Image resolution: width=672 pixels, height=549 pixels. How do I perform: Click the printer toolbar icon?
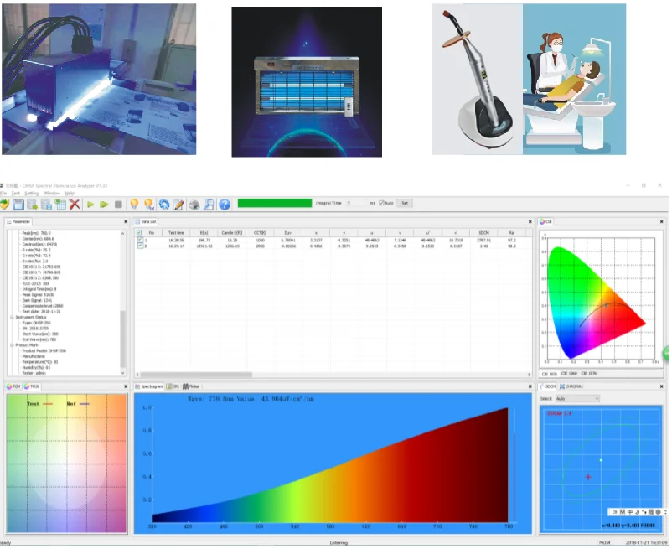pos(194,205)
